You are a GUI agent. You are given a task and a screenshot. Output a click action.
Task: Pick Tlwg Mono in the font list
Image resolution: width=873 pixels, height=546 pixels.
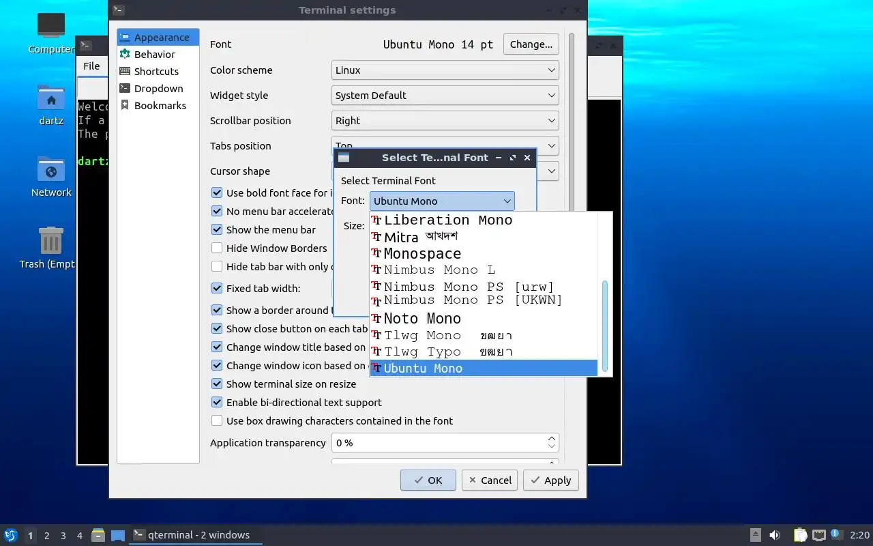coord(484,336)
